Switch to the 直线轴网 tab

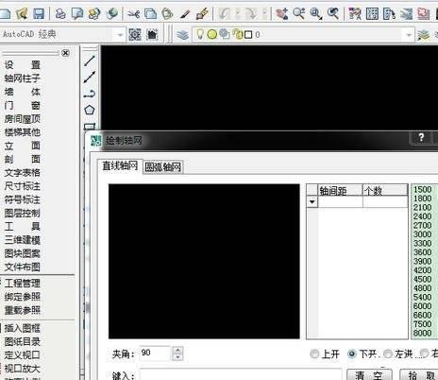(x=120, y=165)
